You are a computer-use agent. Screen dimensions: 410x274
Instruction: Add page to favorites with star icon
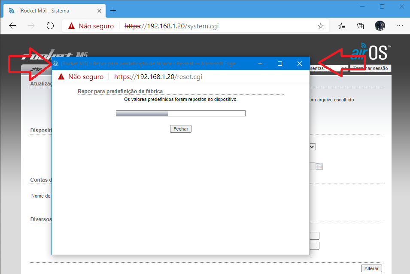click(x=321, y=26)
